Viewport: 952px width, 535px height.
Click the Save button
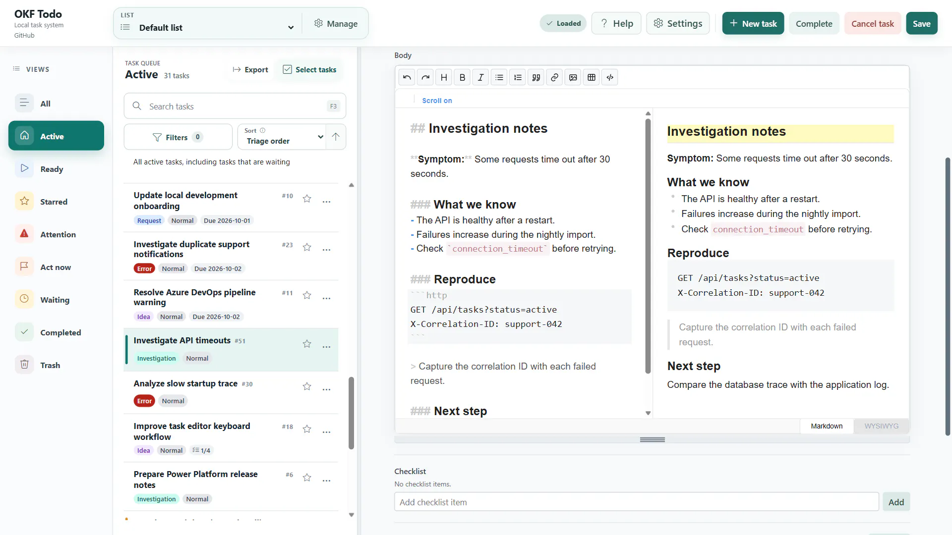coord(921,23)
